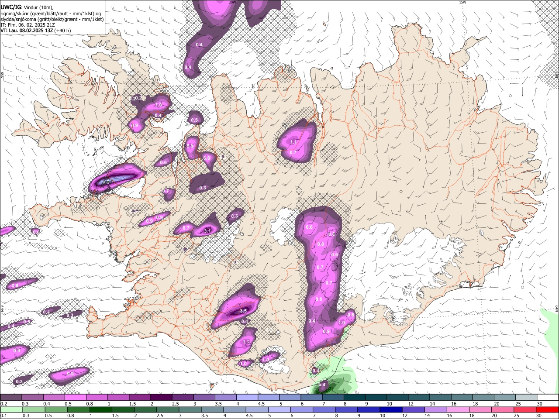Image resolution: width=559 pixels, height=419 pixels.
Task: Click the bright pink upper legend swatch between 0.5 and 0.8
Action: click(75, 398)
